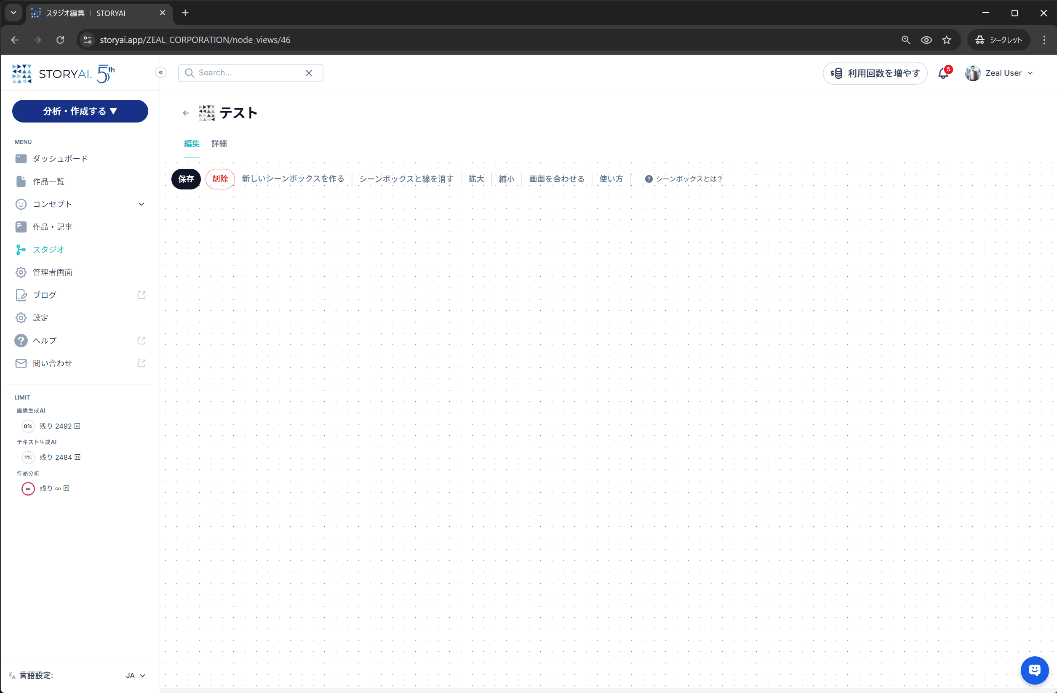The image size is (1057, 693).
Task: Click the external-link icon beside ブログ
Action: (141, 295)
